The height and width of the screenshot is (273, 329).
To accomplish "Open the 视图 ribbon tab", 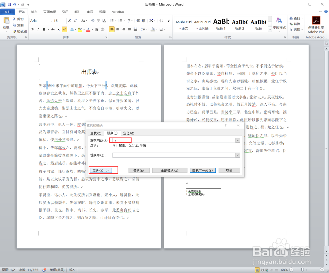I will [x=102, y=11].
